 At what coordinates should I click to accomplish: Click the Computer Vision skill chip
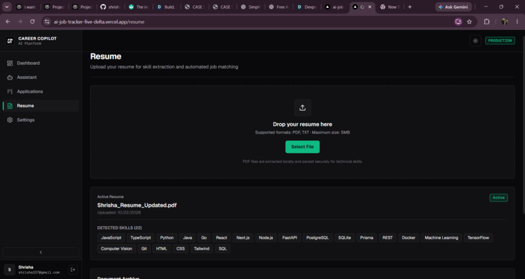pyautogui.click(x=117, y=249)
